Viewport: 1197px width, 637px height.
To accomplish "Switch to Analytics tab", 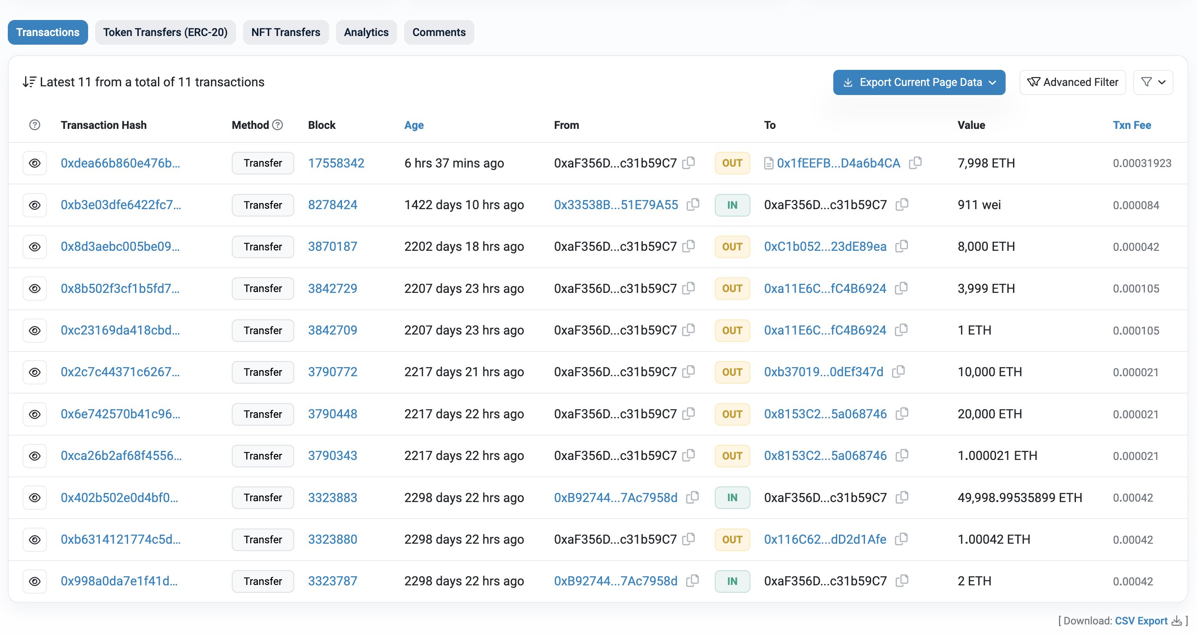I will point(366,32).
